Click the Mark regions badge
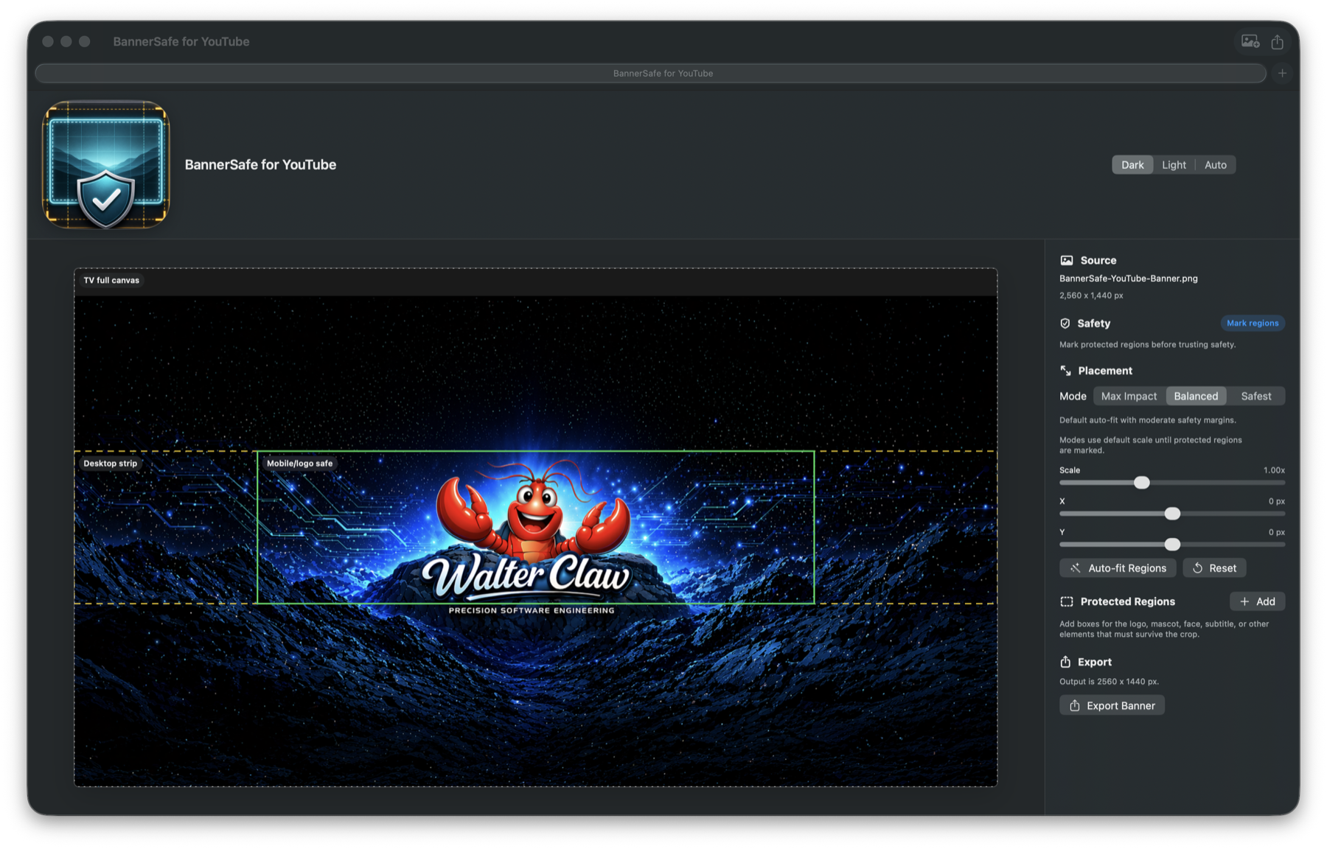Image resolution: width=1327 pixels, height=849 pixels. (1253, 324)
